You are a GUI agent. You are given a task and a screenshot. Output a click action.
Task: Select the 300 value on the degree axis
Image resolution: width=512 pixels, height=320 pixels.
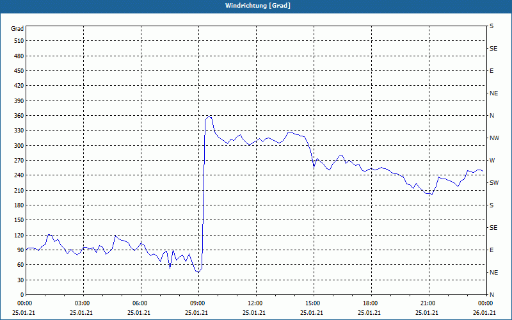(19, 146)
